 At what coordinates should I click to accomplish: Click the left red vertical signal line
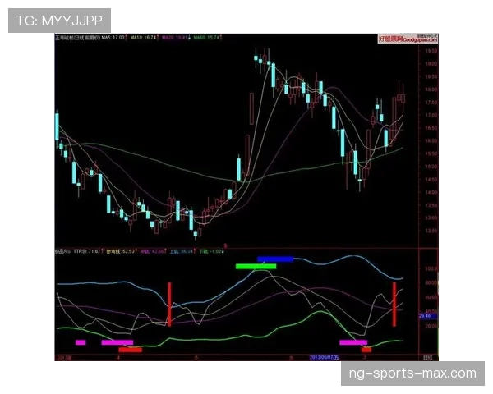point(169,305)
